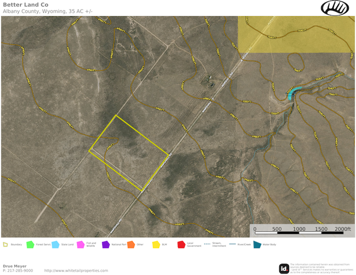Click the pink Fish and Wildlife icon
The image size is (356, 275).
point(81,245)
